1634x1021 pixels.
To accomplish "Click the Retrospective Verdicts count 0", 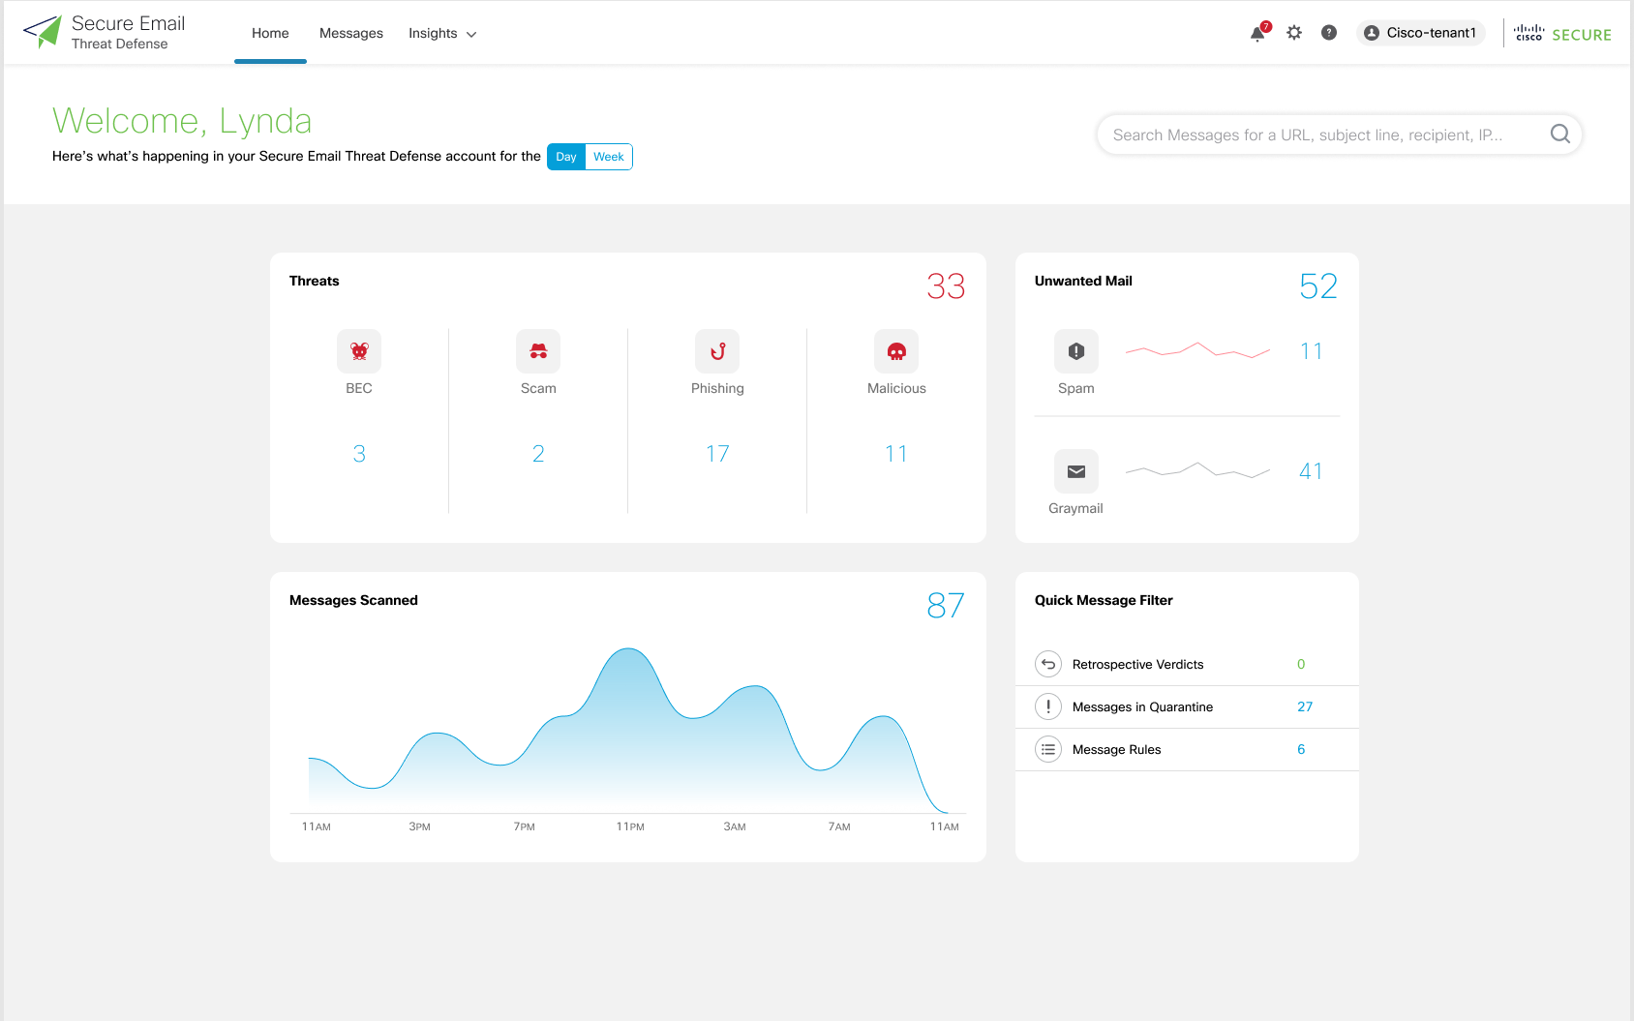I will coord(1301,664).
